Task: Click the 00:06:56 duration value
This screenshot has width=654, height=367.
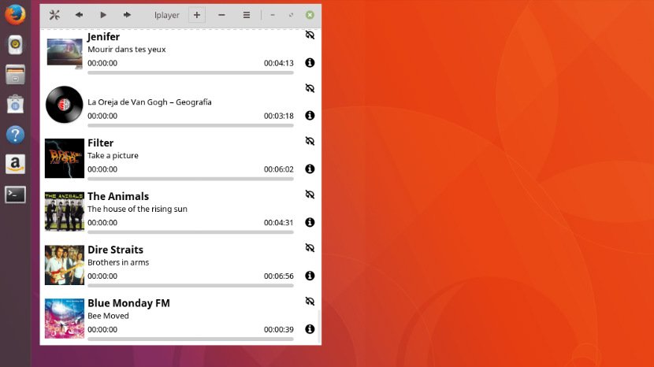Action: (279, 276)
